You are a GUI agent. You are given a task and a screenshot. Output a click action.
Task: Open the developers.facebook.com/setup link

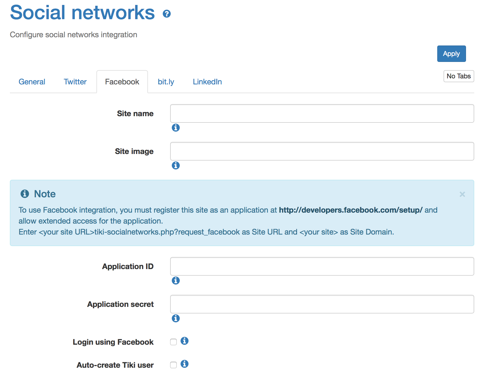click(351, 210)
